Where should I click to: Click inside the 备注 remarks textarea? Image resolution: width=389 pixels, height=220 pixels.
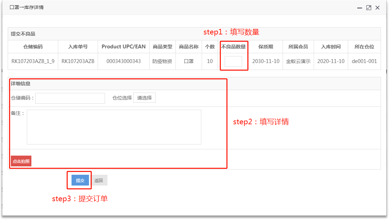tap(114, 127)
